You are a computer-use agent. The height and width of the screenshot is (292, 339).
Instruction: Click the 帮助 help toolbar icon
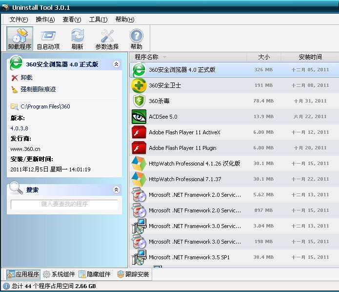pyautogui.click(x=136, y=39)
